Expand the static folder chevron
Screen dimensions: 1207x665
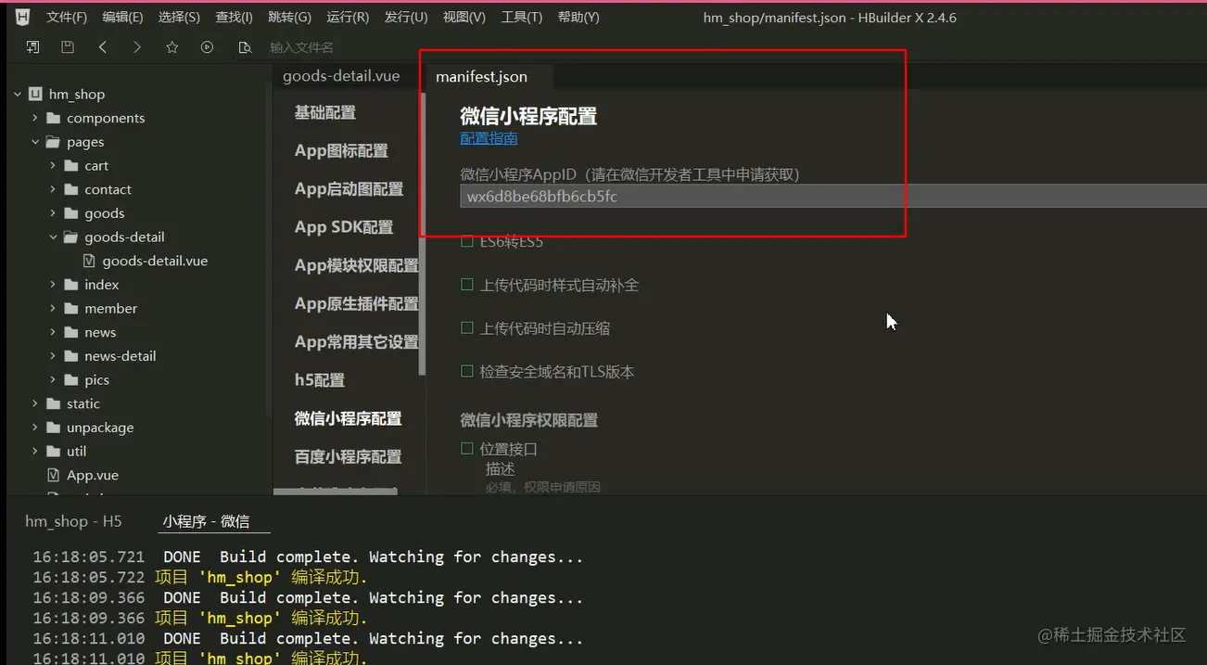pos(35,403)
